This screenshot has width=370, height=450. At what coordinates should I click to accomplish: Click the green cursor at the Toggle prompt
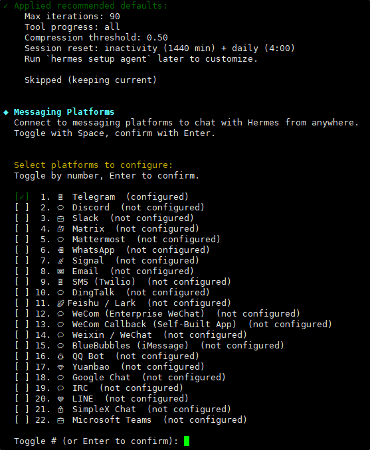[187, 441]
